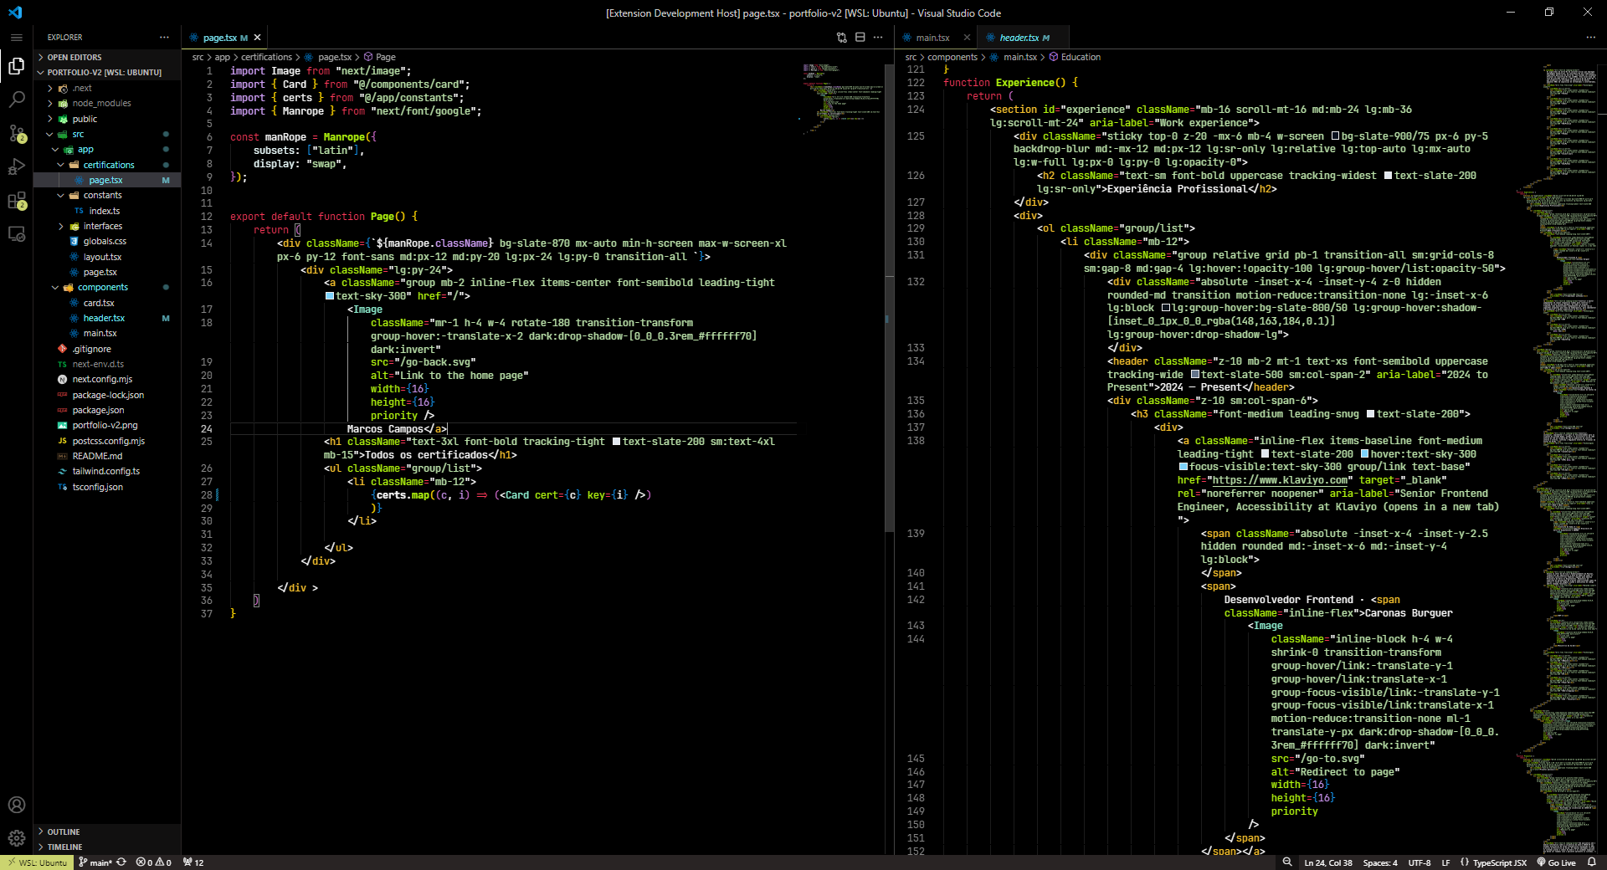Click Ln 24, Col 38 cursor position
The image size is (1607, 870).
[1328, 862]
